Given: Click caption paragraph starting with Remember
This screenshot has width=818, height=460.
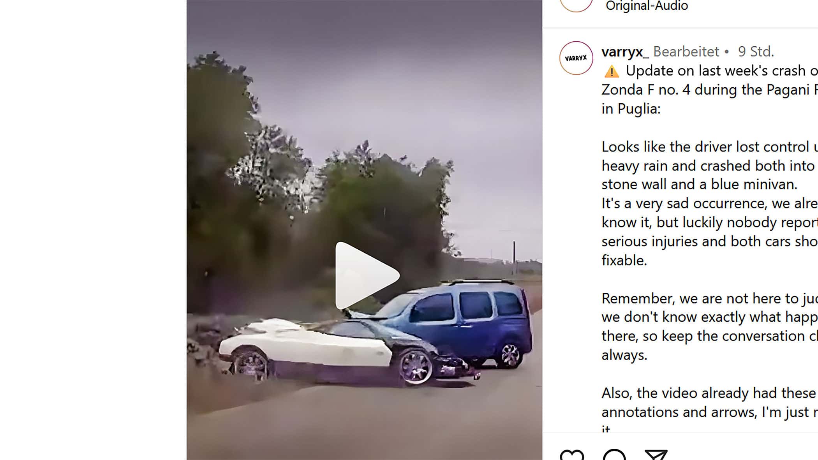Looking at the screenshot, I should [709, 326].
